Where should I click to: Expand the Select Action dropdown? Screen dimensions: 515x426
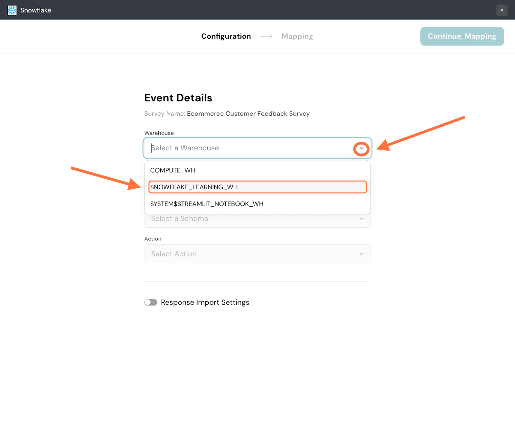[251, 254]
